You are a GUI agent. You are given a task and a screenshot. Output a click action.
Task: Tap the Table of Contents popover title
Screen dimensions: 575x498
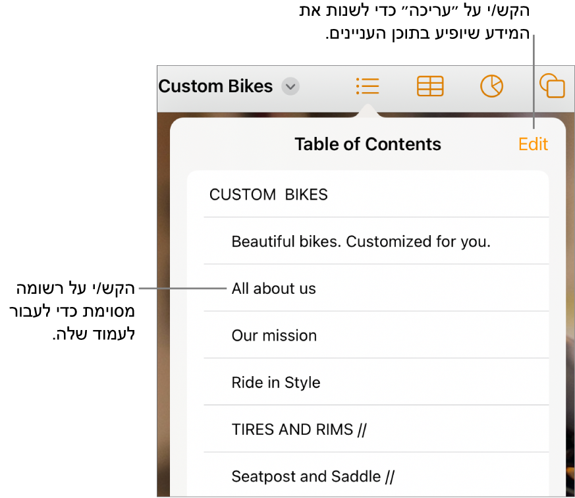368,144
